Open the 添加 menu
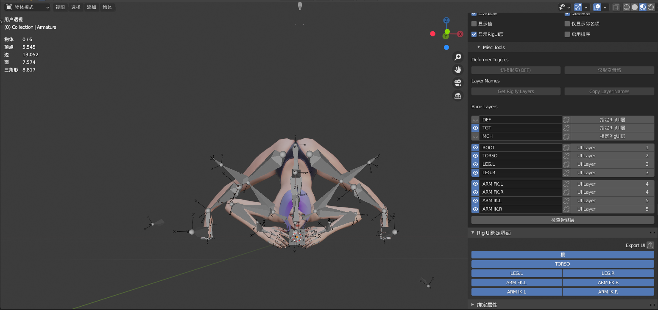658x310 pixels. point(92,7)
